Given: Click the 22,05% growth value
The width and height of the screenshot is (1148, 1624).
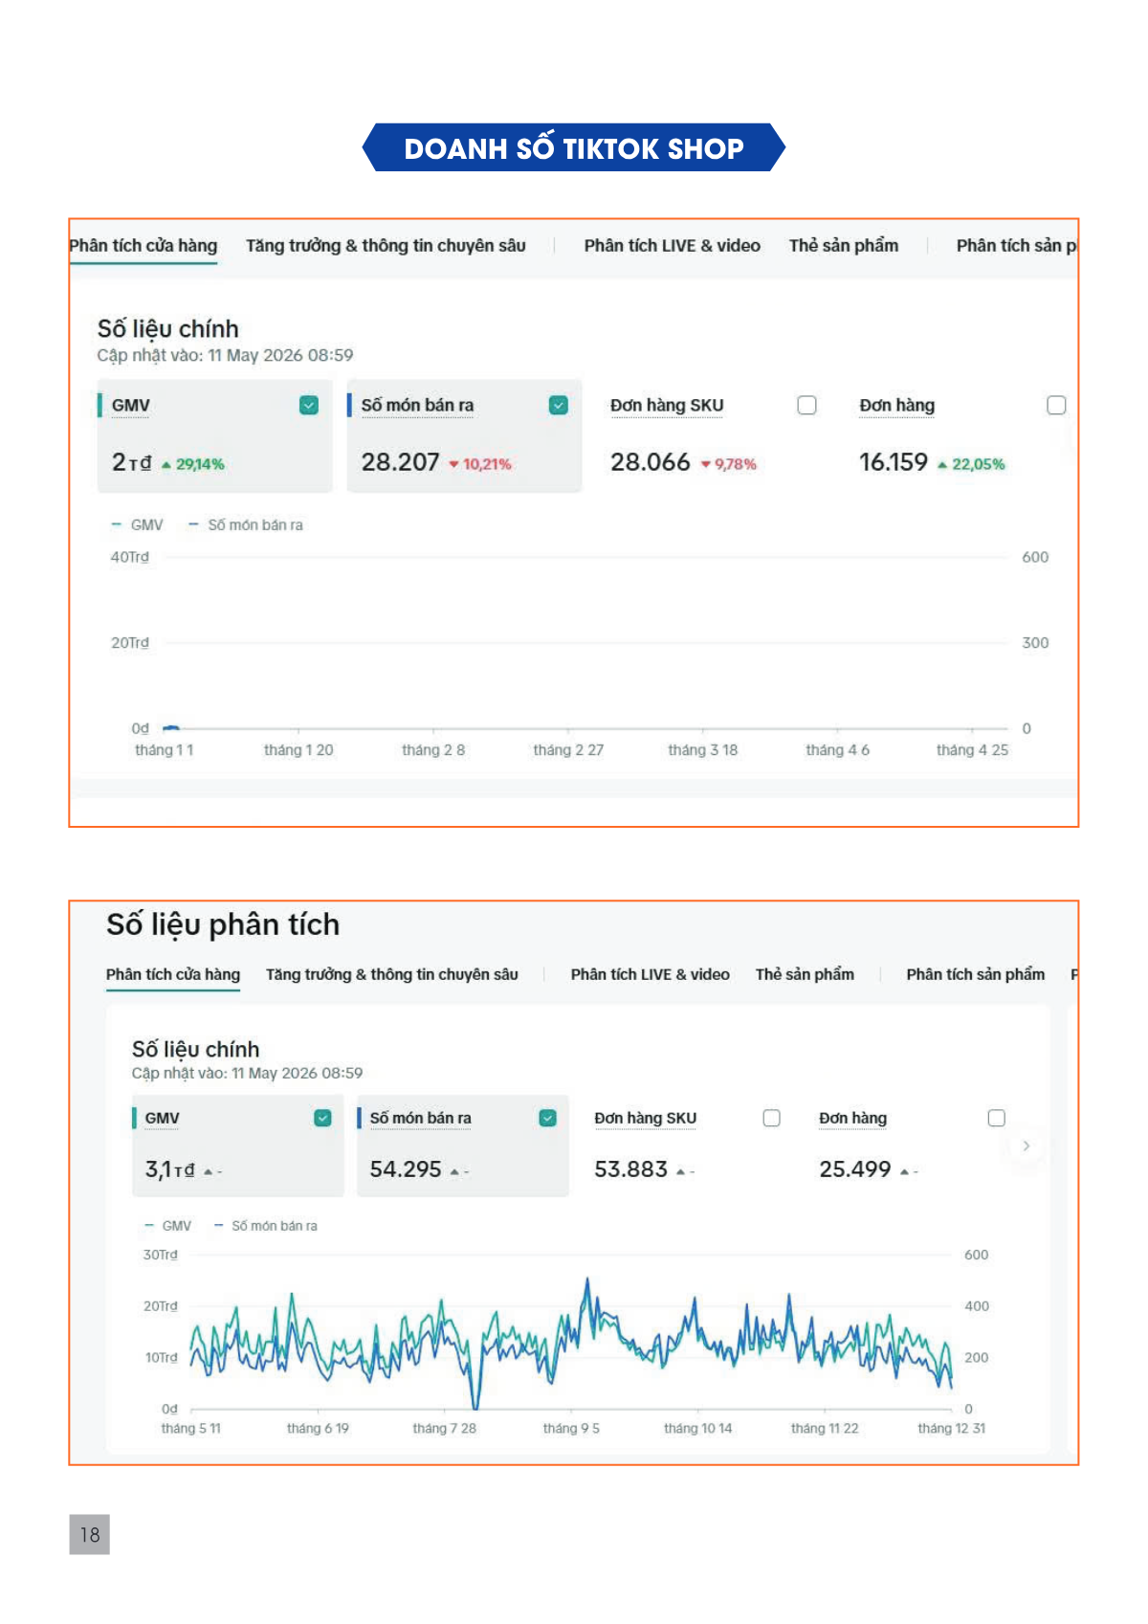Looking at the screenshot, I should click(x=979, y=464).
